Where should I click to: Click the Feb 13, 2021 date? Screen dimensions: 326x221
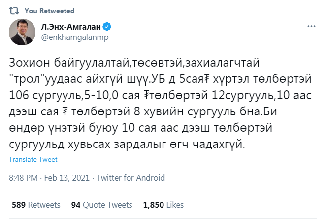point(67,178)
